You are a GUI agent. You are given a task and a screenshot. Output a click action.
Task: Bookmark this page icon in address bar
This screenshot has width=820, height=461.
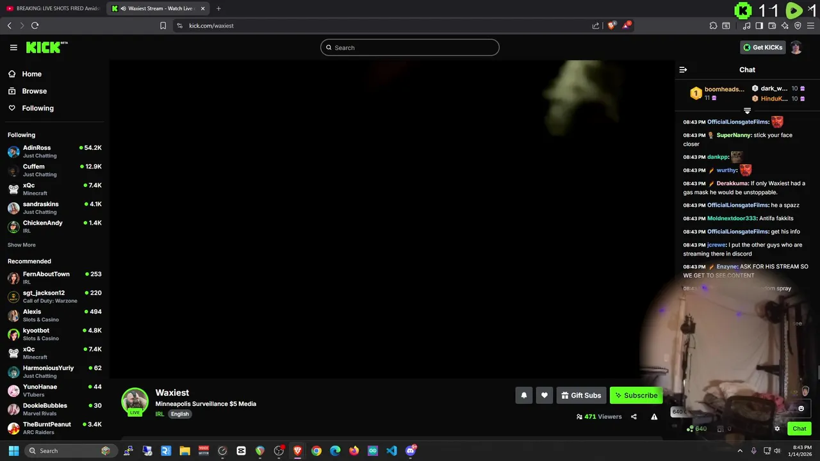pyautogui.click(x=163, y=26)
